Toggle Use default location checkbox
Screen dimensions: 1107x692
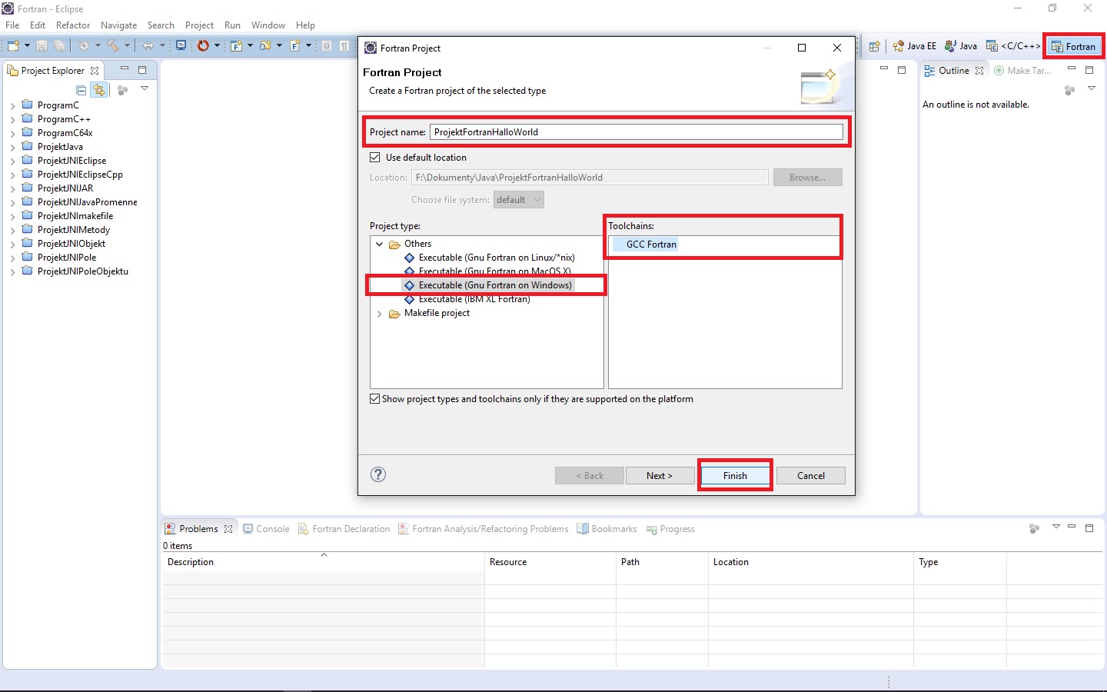[x=375, y=158]
